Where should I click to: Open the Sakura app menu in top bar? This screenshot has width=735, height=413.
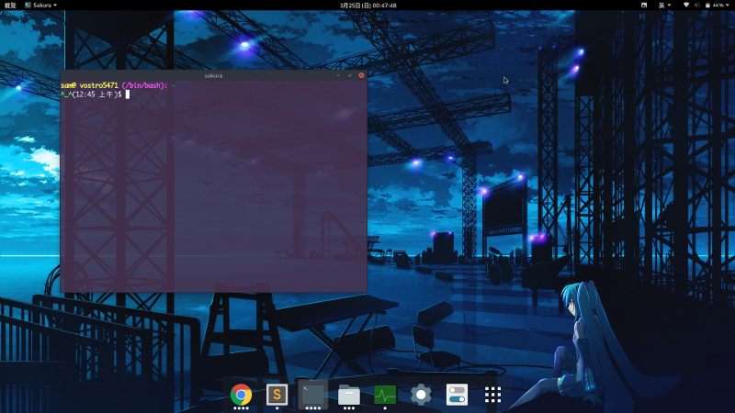coord(41,6)
